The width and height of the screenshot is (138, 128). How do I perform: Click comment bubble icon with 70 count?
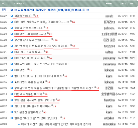pos(71,21)
